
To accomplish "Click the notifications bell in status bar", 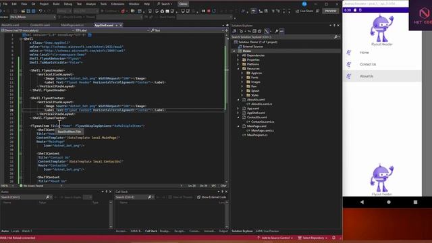I will (333, 238).
